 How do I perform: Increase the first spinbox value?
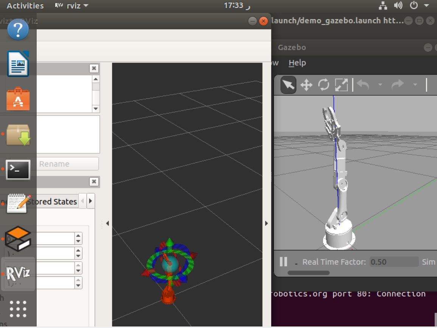click(x=78, y=236)
